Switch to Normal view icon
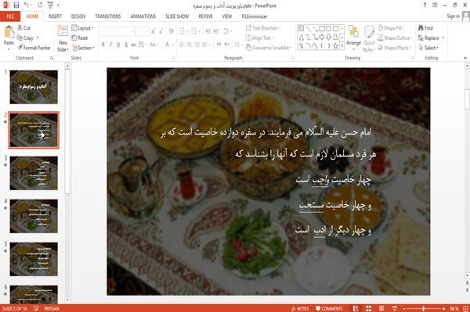470x312 pixels. coord(356,309)
